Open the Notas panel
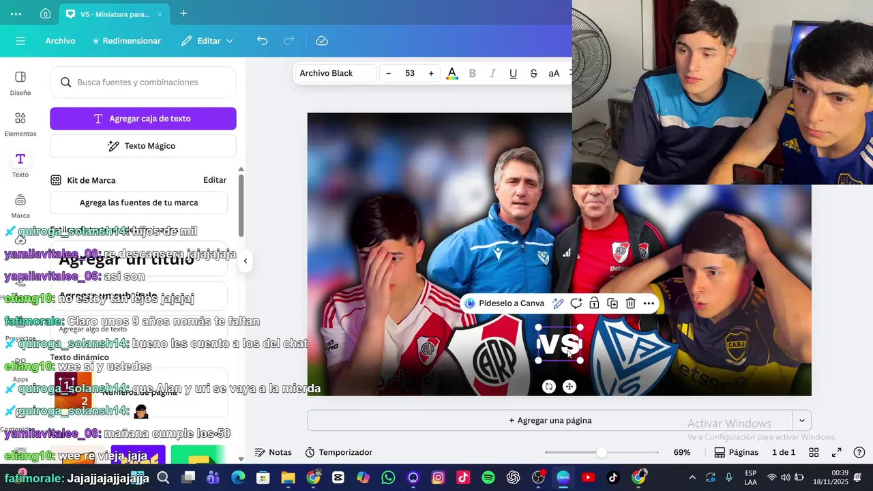The image size is (873, 491). (273, 452)
